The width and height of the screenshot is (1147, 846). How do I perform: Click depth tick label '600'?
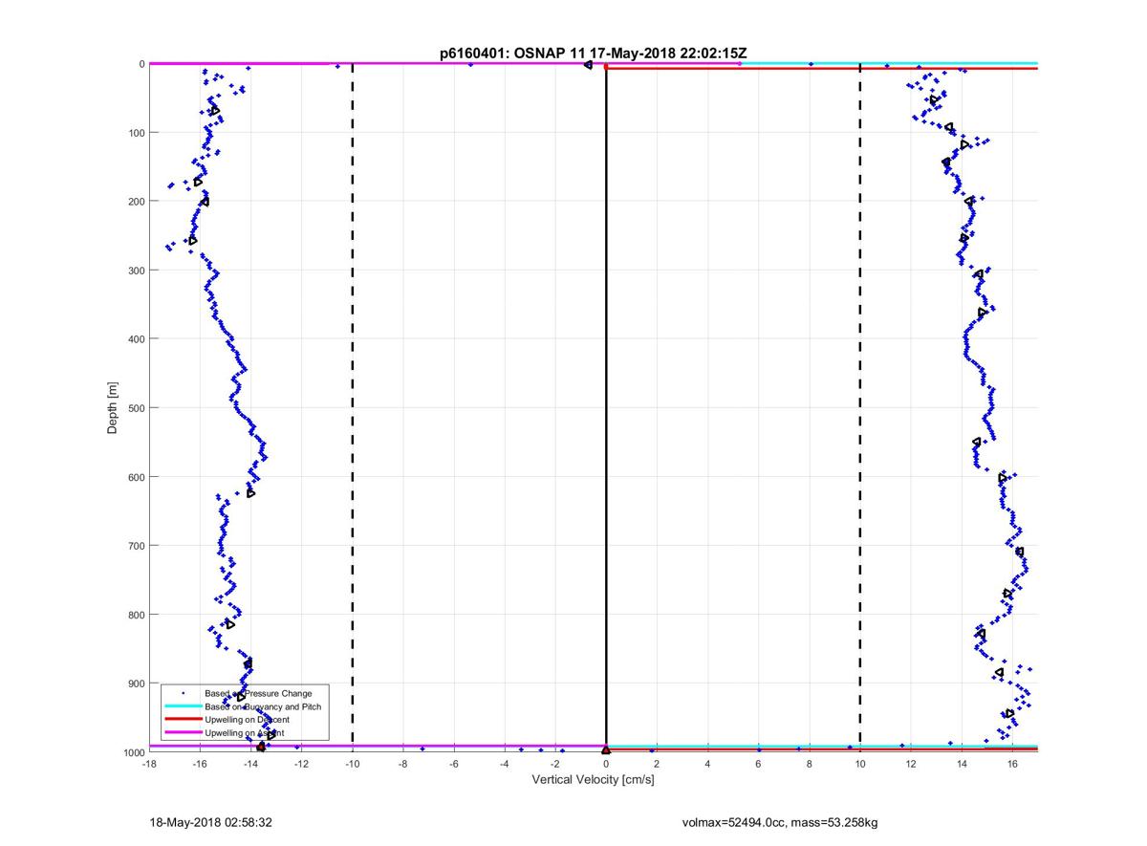click(x=135, y=477)
